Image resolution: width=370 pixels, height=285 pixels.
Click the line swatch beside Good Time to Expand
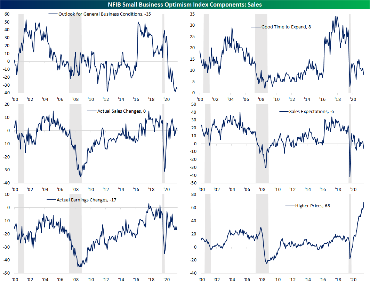point(256,27)
